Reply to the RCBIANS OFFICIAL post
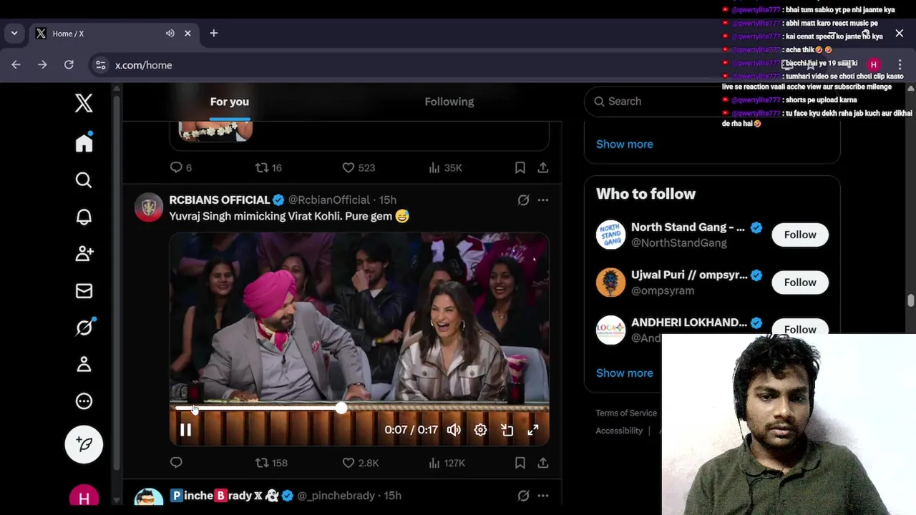916x515 pixels. [x=176, y=463]
